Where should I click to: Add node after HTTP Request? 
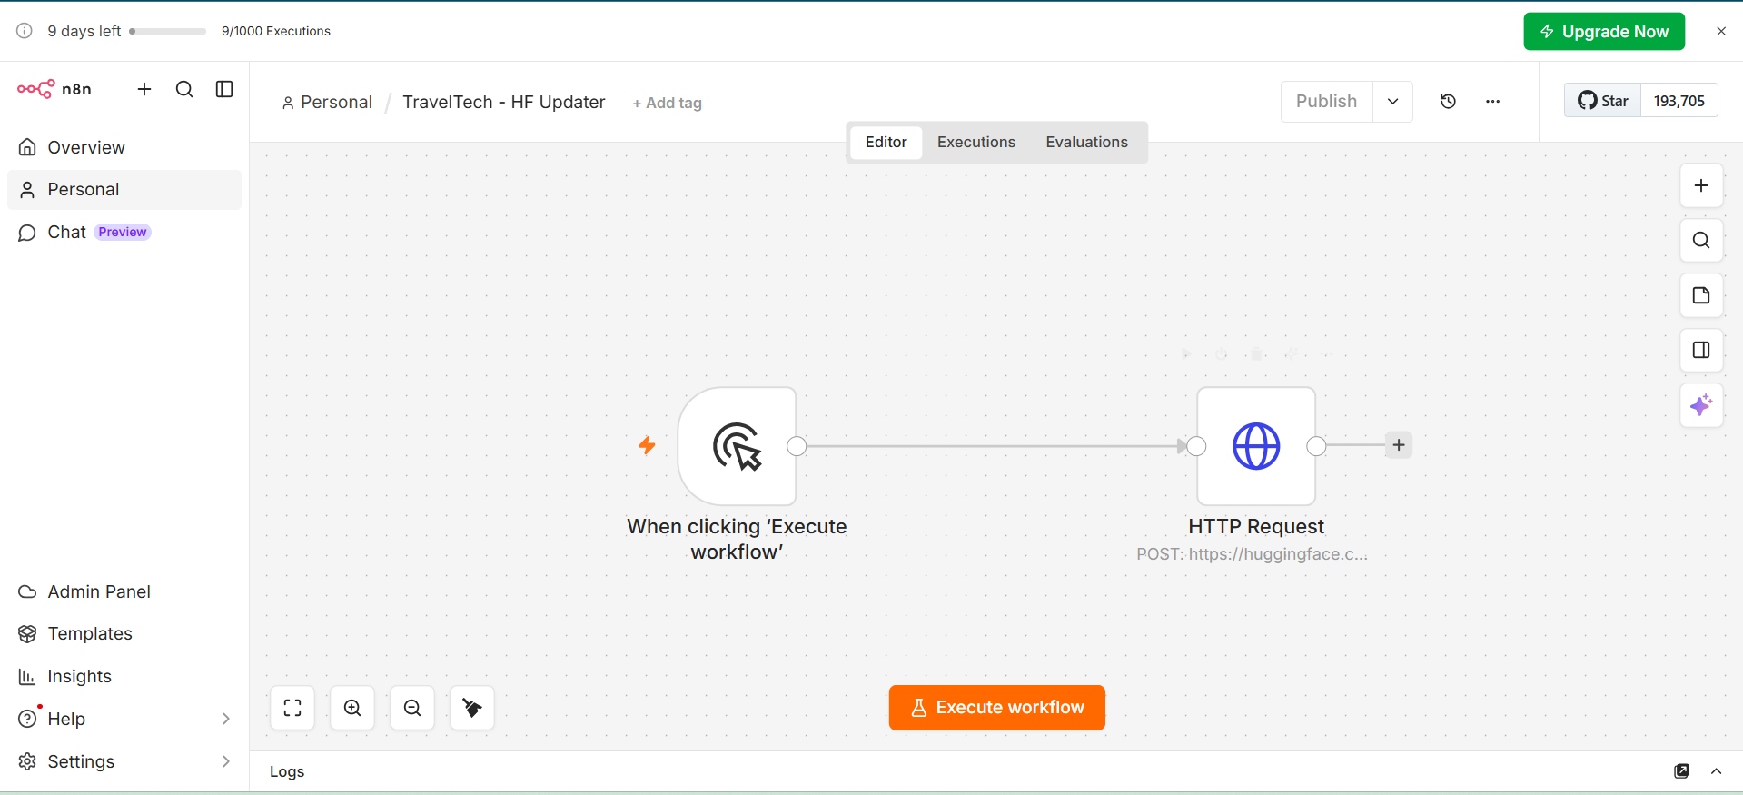(x=1399, y=445)
